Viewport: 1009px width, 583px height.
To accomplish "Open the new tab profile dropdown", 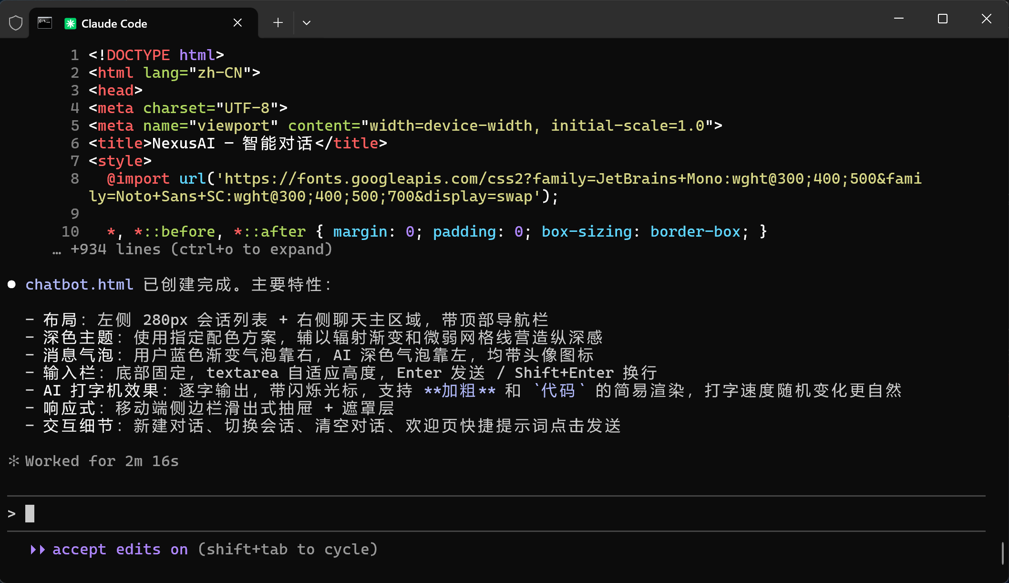I will point(307,22).
